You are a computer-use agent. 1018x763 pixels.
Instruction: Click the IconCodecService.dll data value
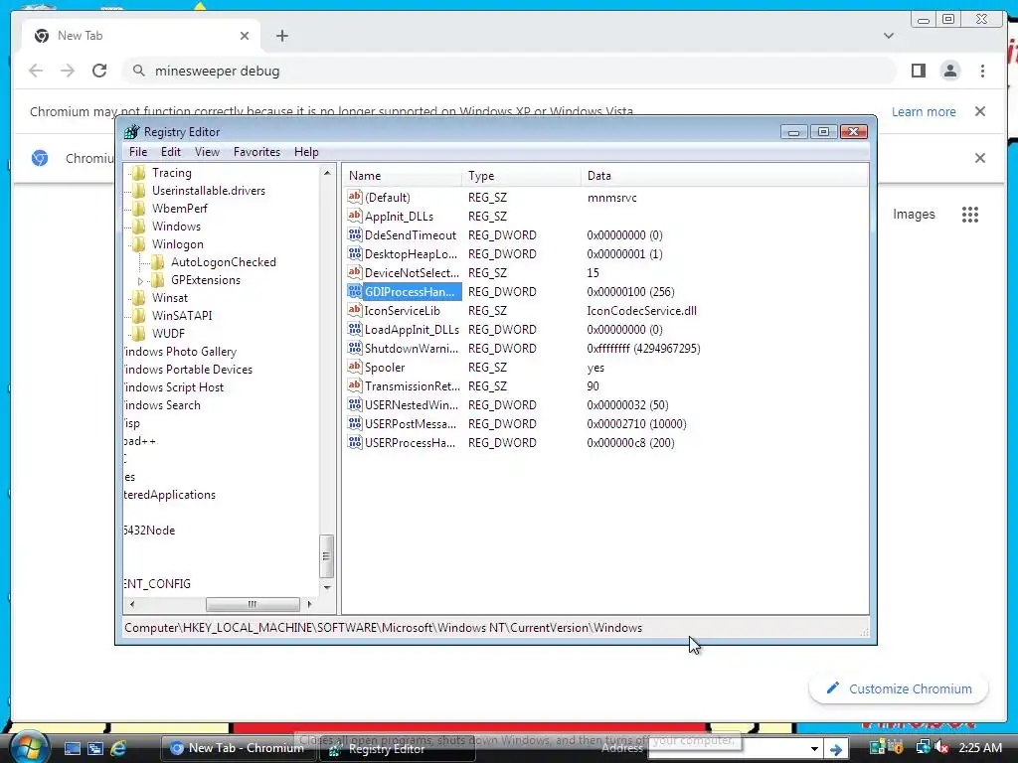pos(641,311)
